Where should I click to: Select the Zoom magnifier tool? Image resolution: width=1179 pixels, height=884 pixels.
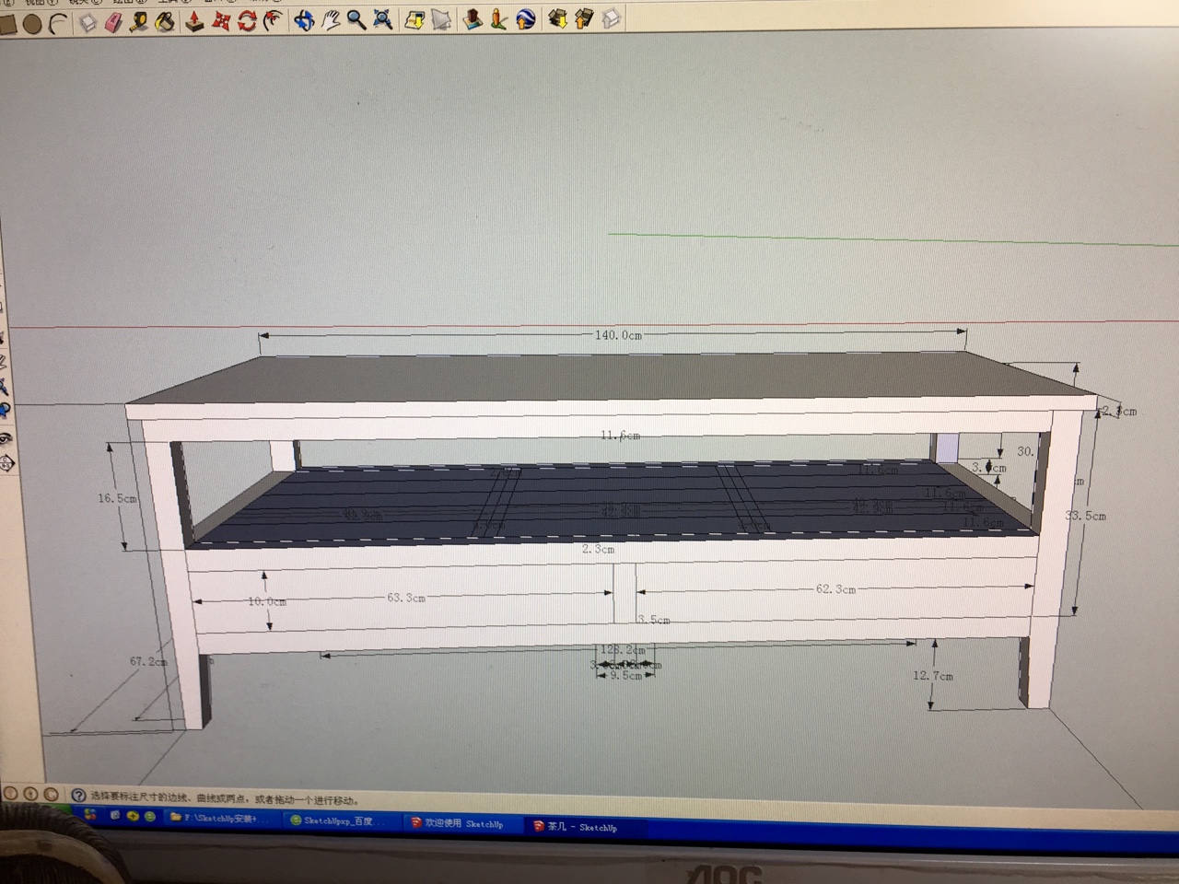pyautogui.click(x=356, y=19)
